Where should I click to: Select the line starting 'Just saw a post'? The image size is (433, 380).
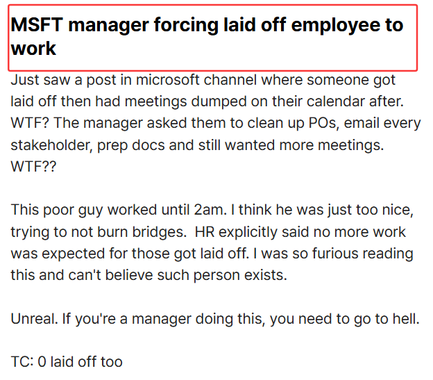coord(203,80)
